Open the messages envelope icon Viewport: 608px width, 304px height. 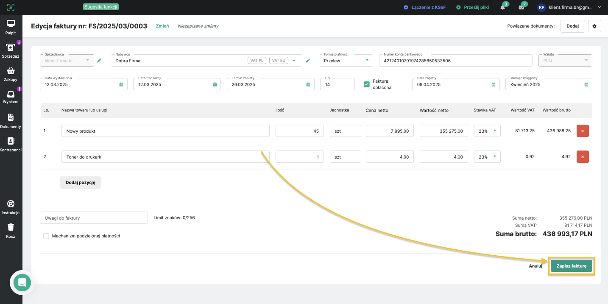(x=522, y=8)
